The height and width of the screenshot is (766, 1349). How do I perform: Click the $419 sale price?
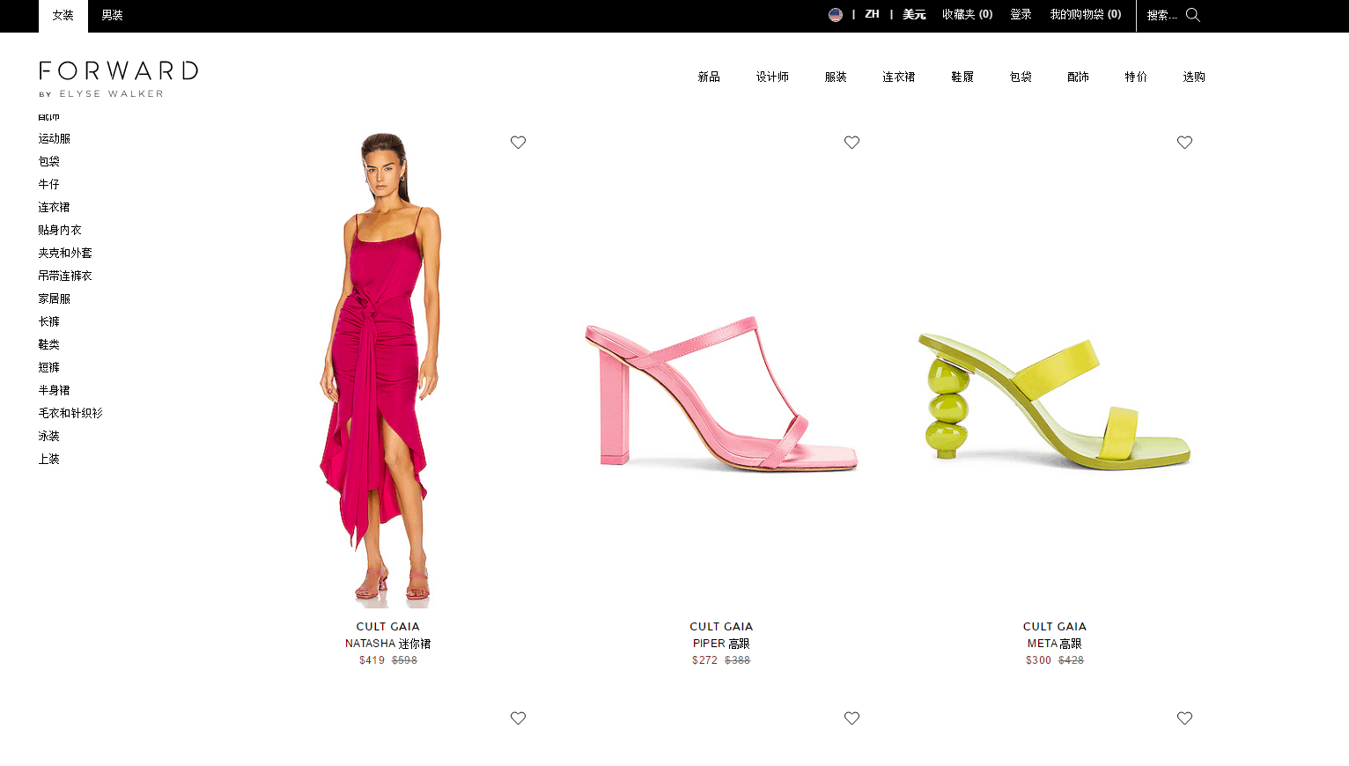pos(372,660)
